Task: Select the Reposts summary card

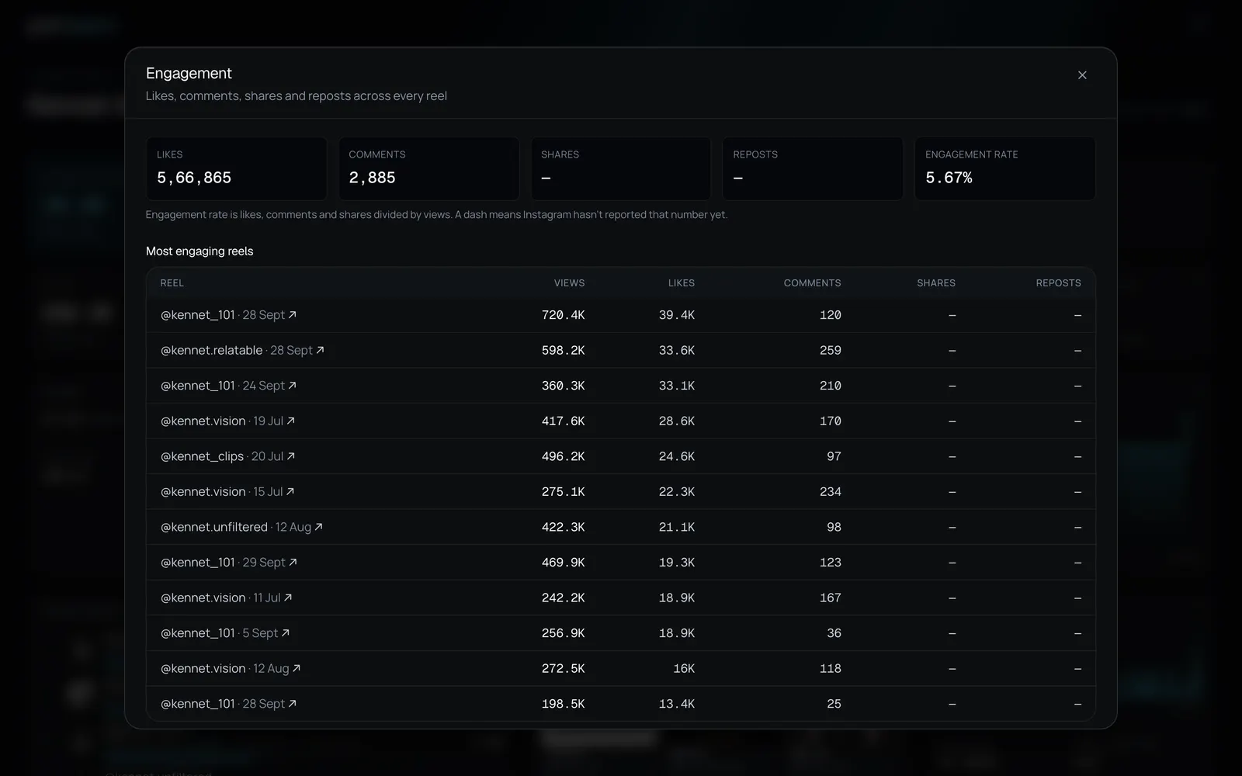Action: [813, 168]
